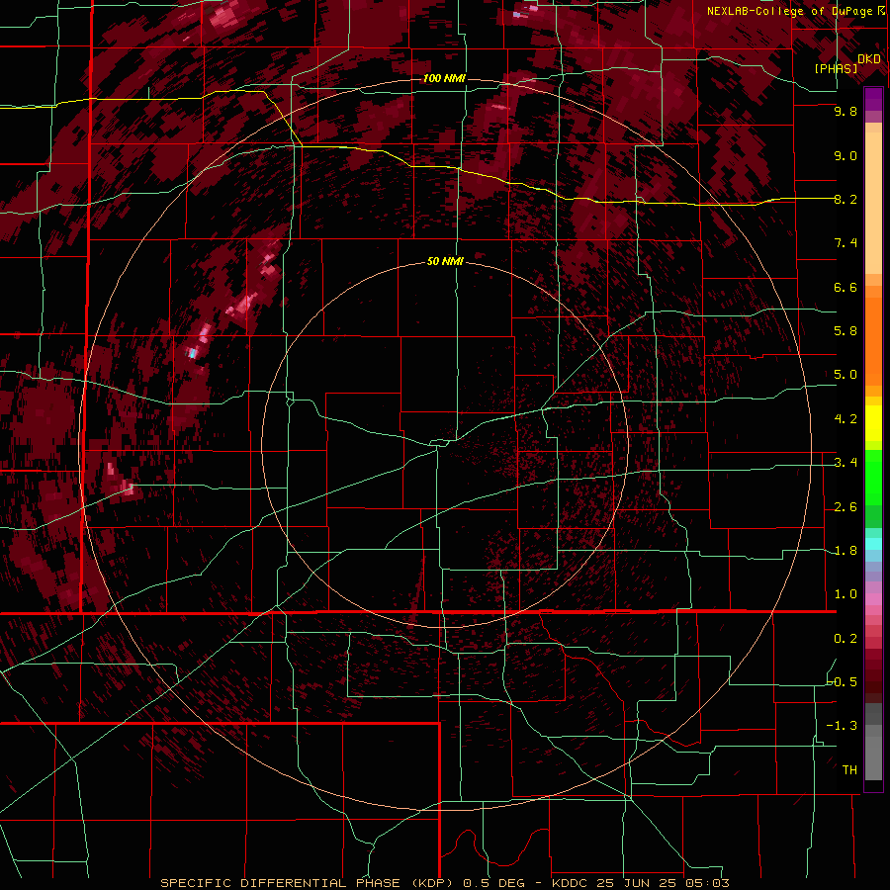Click the NEXLAB-College of DuPage watermark text

tap(796, 11)
